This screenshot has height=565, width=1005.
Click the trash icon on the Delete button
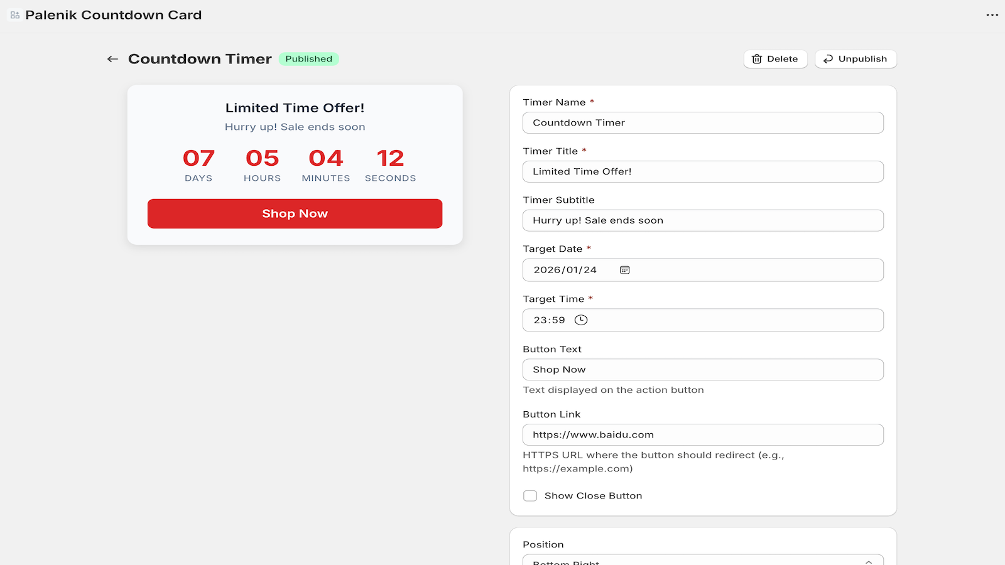click(x=758, y=58)
